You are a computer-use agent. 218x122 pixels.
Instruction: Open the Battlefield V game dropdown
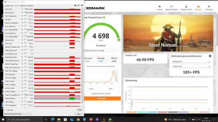click(191, 62)
